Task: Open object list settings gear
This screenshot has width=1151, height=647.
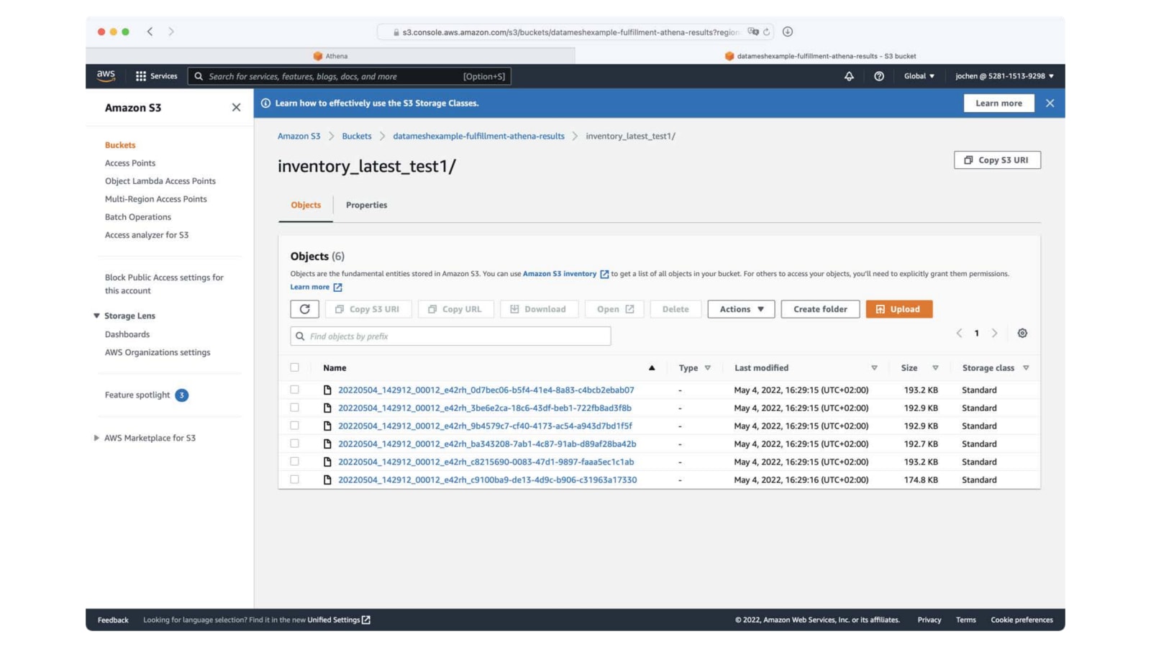Action: tap(1022, 333)
